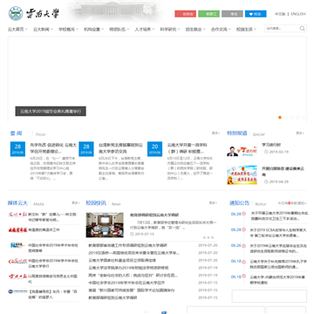Image resolution: width=314 pixels, height=314 pixels.
Task: Select first dot under featured campus news
Action: coord(204,237)
